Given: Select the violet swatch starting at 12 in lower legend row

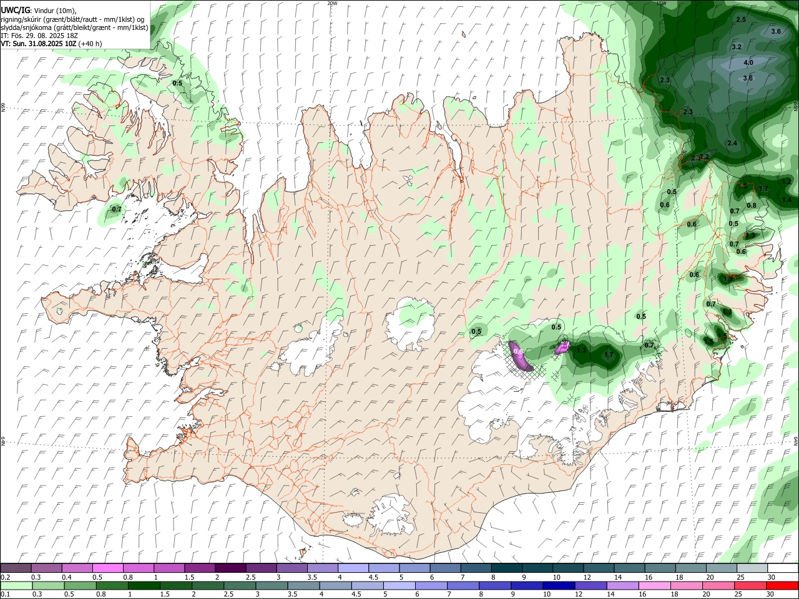Looking at the screenshot, I should [x=590, y=585].
